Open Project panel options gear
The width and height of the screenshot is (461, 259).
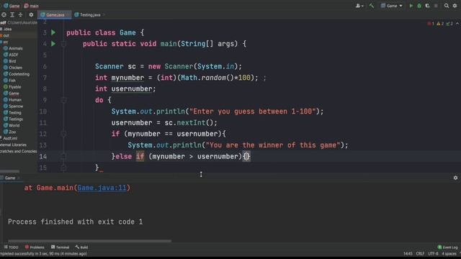coord(31,14)
